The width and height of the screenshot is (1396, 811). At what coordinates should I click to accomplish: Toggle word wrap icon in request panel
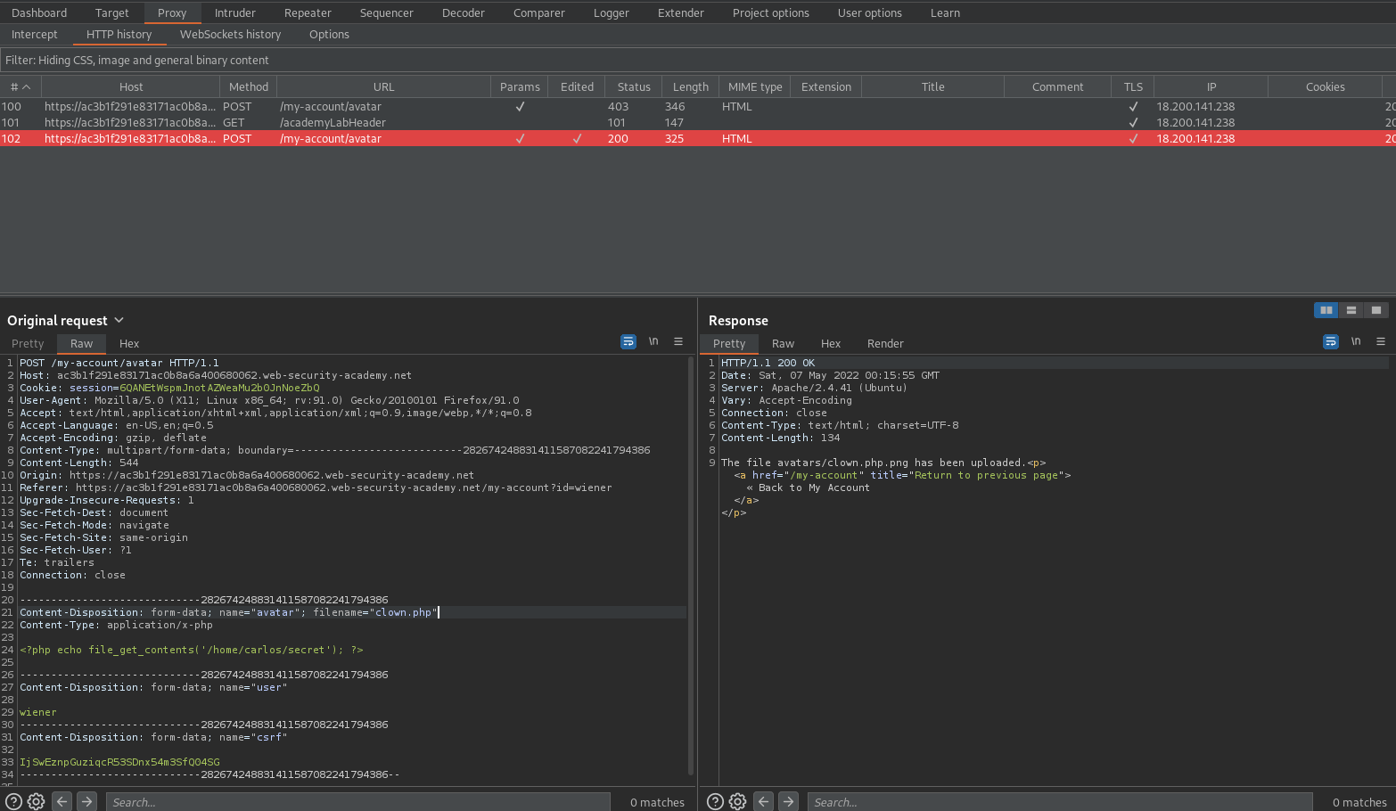point(628,341)
